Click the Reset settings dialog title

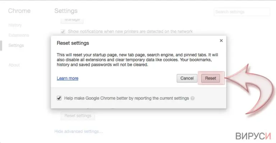(73, 43)
